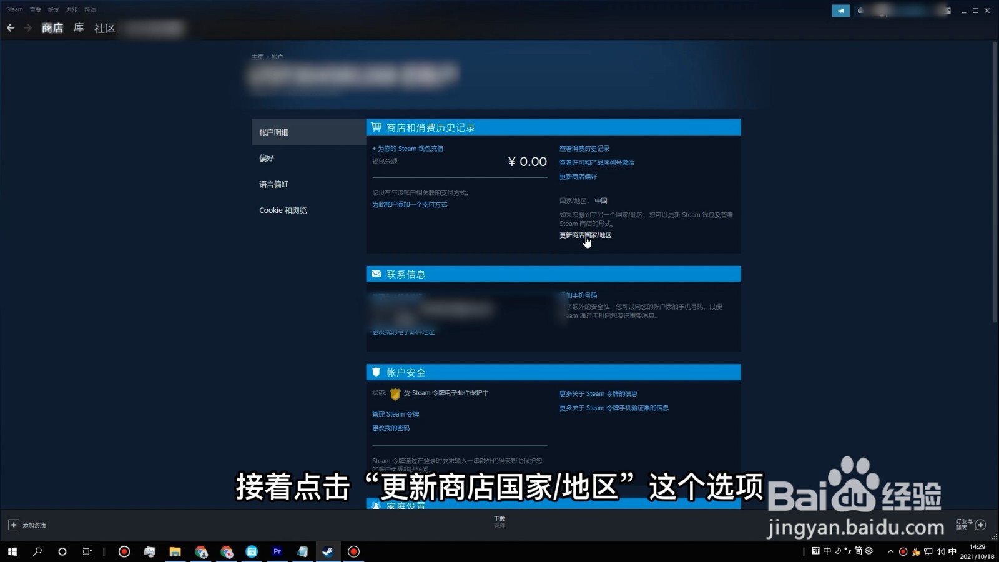Open the Steam menu

[x=14, y=9]
